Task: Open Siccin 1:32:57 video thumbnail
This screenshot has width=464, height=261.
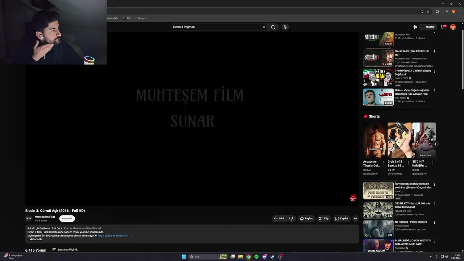Action: pyautogui.click(x=378, y=38)
